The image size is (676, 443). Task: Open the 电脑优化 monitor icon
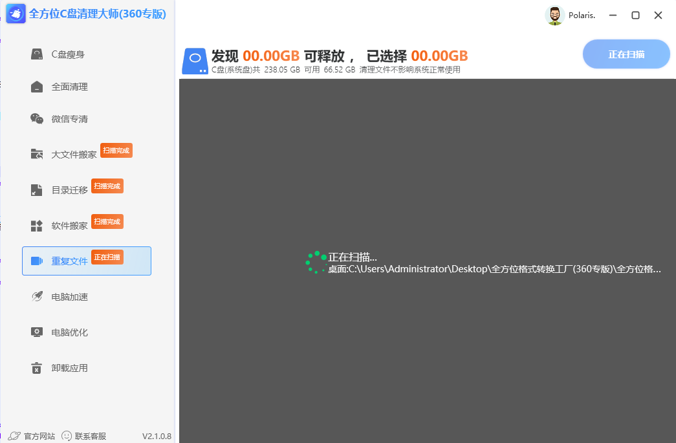37,332
